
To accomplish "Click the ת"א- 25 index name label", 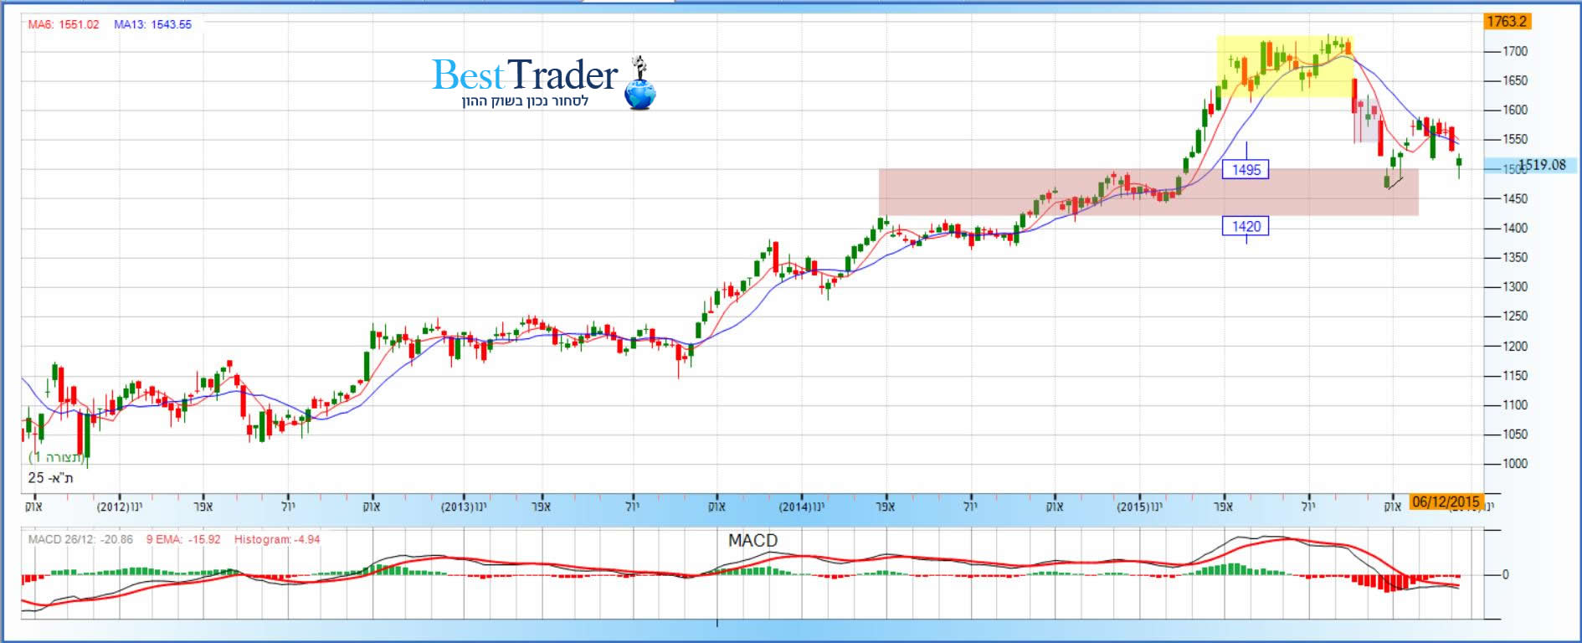I will coord(50,477).
